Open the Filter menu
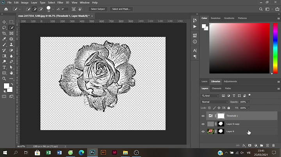The image size is (281, 157). pyautogui.click(x=60, y=3)
